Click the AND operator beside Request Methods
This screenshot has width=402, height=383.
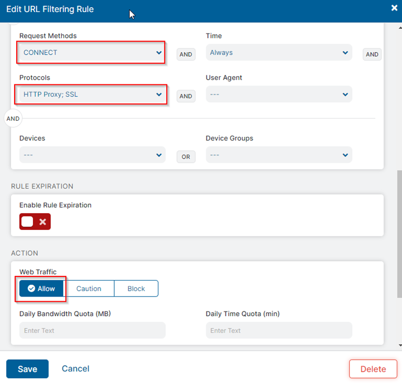point(186,54)
